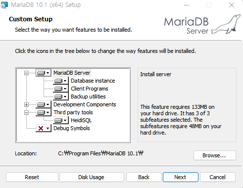Screen dimensions: 243x188
Task: Proceed with the Next button
Action: pos(181,177)
